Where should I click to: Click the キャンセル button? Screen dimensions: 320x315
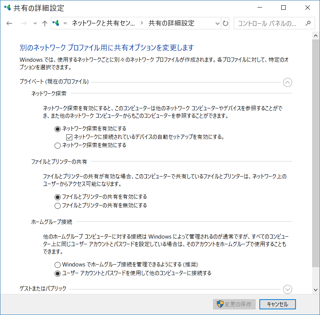click(277, 304)
